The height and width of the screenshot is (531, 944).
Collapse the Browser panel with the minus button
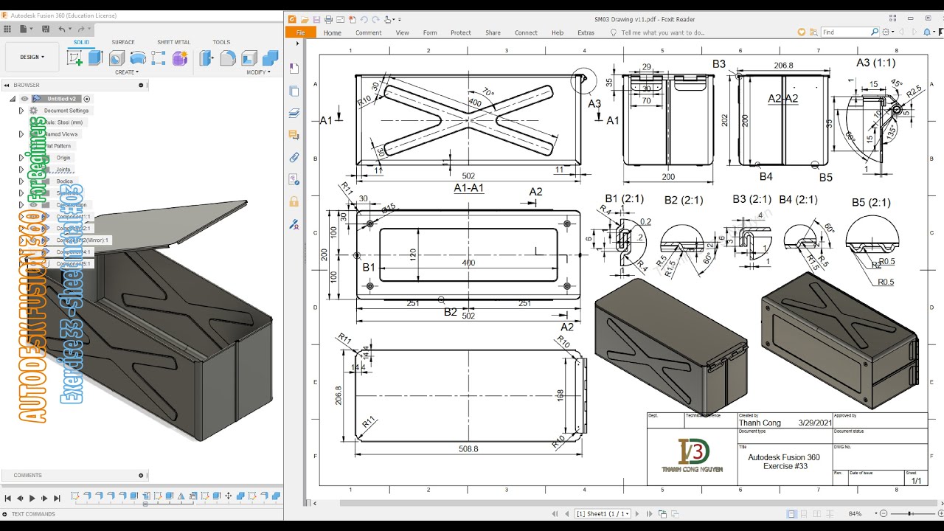point(141,85)
